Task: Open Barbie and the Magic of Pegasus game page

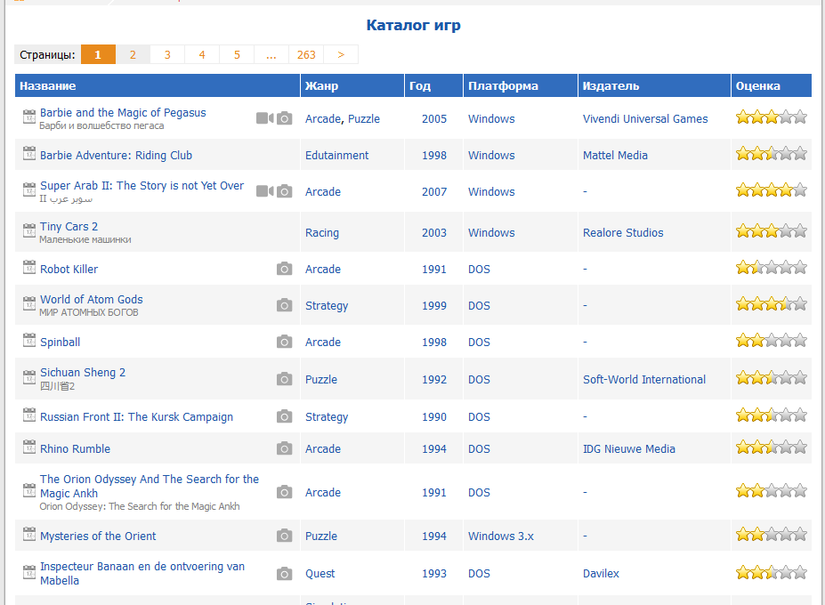Action: tap(123, 113)
